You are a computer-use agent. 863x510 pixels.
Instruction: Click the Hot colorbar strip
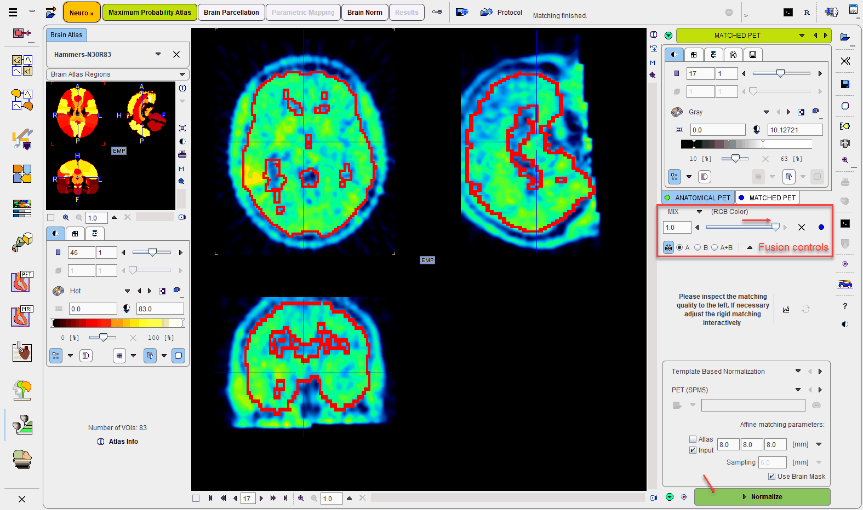click(x=117, y=323)
